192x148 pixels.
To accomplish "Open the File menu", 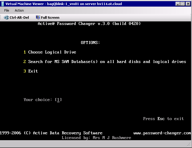I will 7,10.
